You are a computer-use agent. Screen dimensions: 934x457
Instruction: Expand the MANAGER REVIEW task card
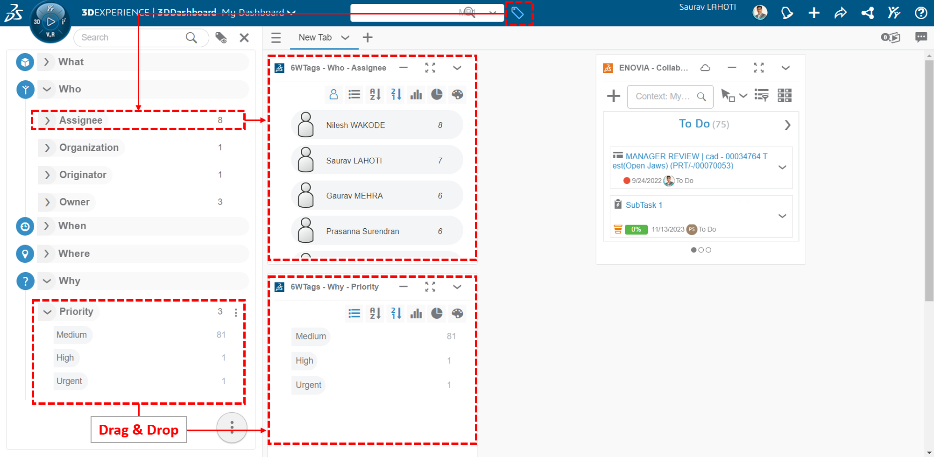tap(782, 167)
